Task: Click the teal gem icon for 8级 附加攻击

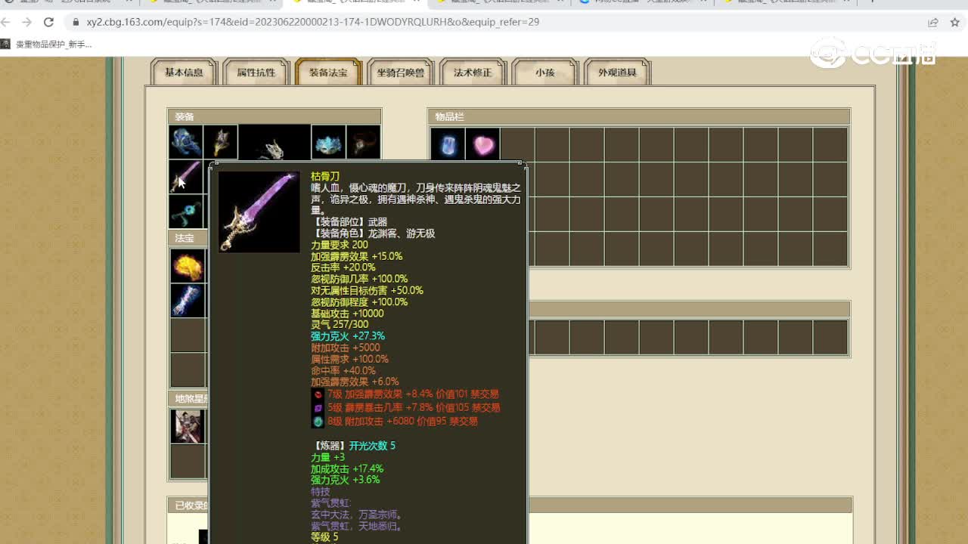Action: (318, 422)
